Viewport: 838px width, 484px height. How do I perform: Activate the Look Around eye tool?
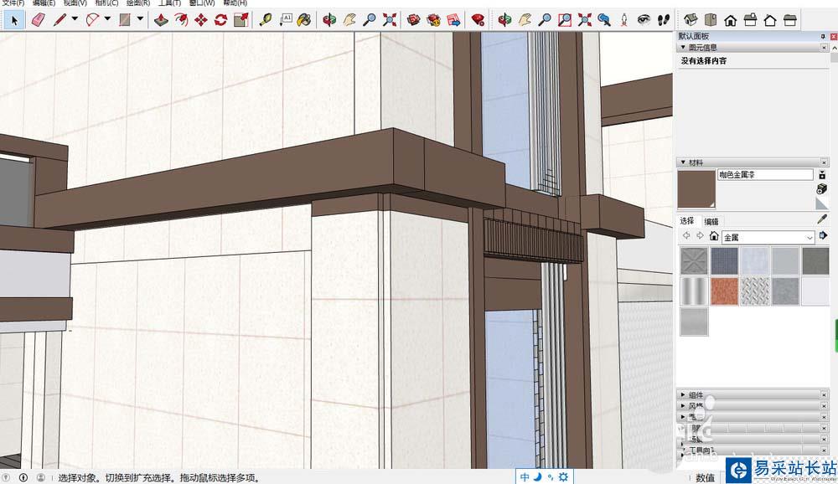(x=644, y=20)
